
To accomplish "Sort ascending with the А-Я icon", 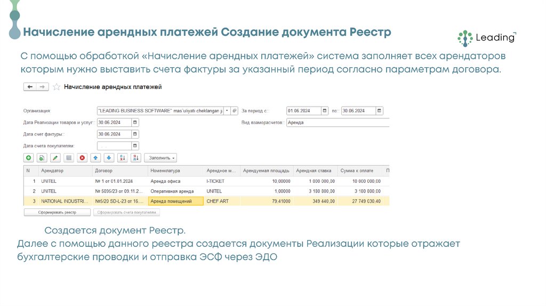I will 122,158.
